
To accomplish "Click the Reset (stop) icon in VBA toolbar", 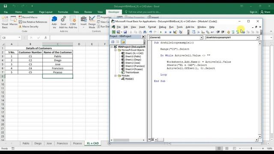I will (x=170, y=32).
